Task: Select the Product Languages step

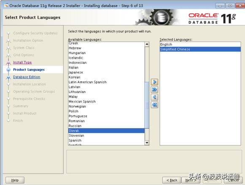Action: (x=29, y=70)
